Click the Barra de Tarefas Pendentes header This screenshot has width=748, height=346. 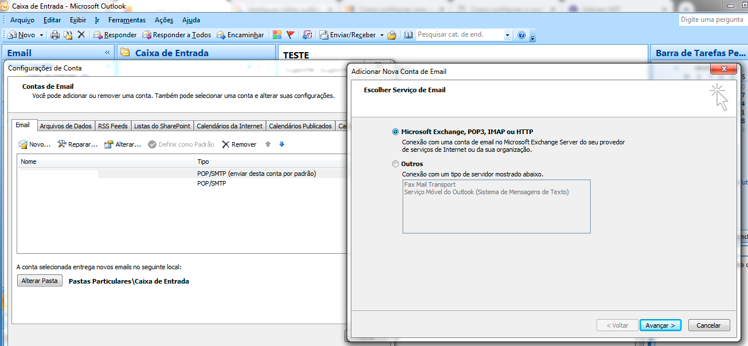(x=700, y=53)
